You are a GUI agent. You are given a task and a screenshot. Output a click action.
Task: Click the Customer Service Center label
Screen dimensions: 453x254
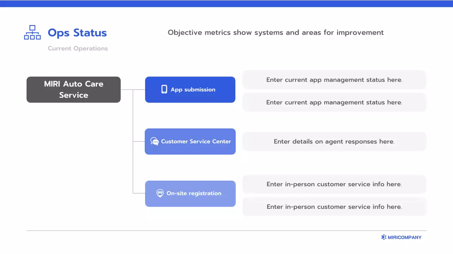[x=196, y=141]
